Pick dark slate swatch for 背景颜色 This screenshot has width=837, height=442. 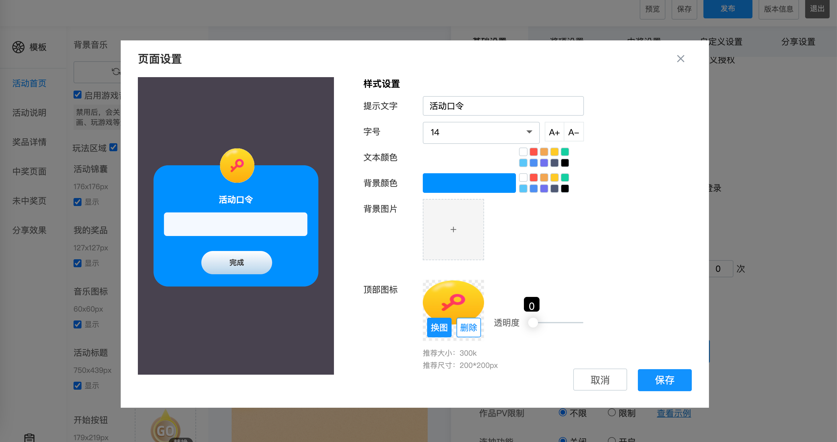click(554, 189)
